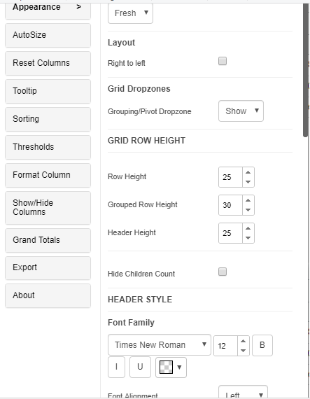This screenshot has width=310, height=399.
Task: Increase Row Height with up arrow
Action: (x=248, y=172)
